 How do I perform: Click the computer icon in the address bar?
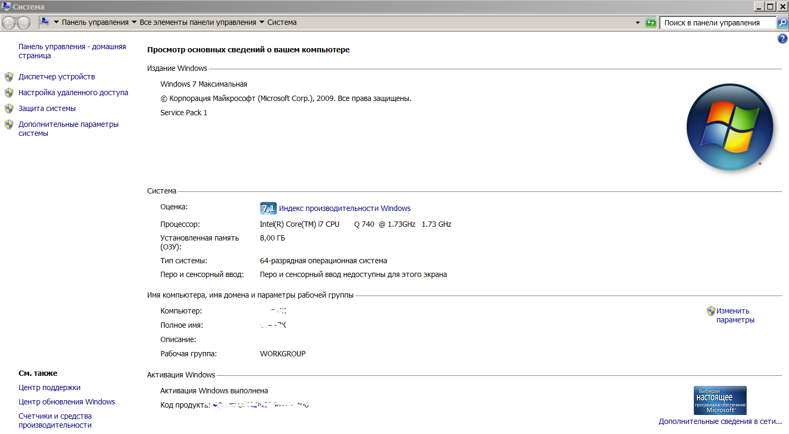44,22
